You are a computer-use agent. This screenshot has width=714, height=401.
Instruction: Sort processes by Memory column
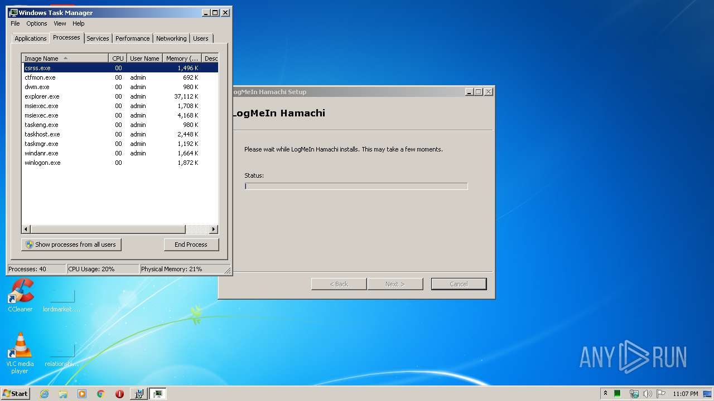[x=182, y=58]
